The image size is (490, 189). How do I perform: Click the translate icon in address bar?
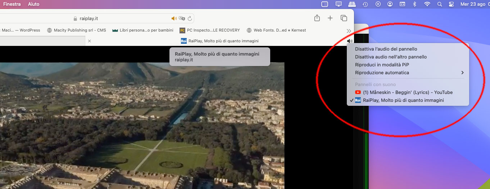pyautogui.click(x=182, y=18)
